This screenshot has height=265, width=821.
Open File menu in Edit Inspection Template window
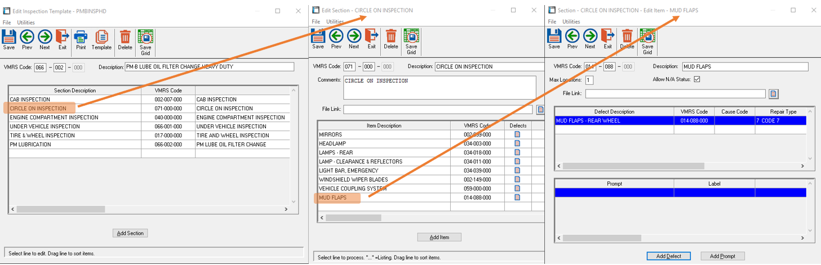(7, 23)
